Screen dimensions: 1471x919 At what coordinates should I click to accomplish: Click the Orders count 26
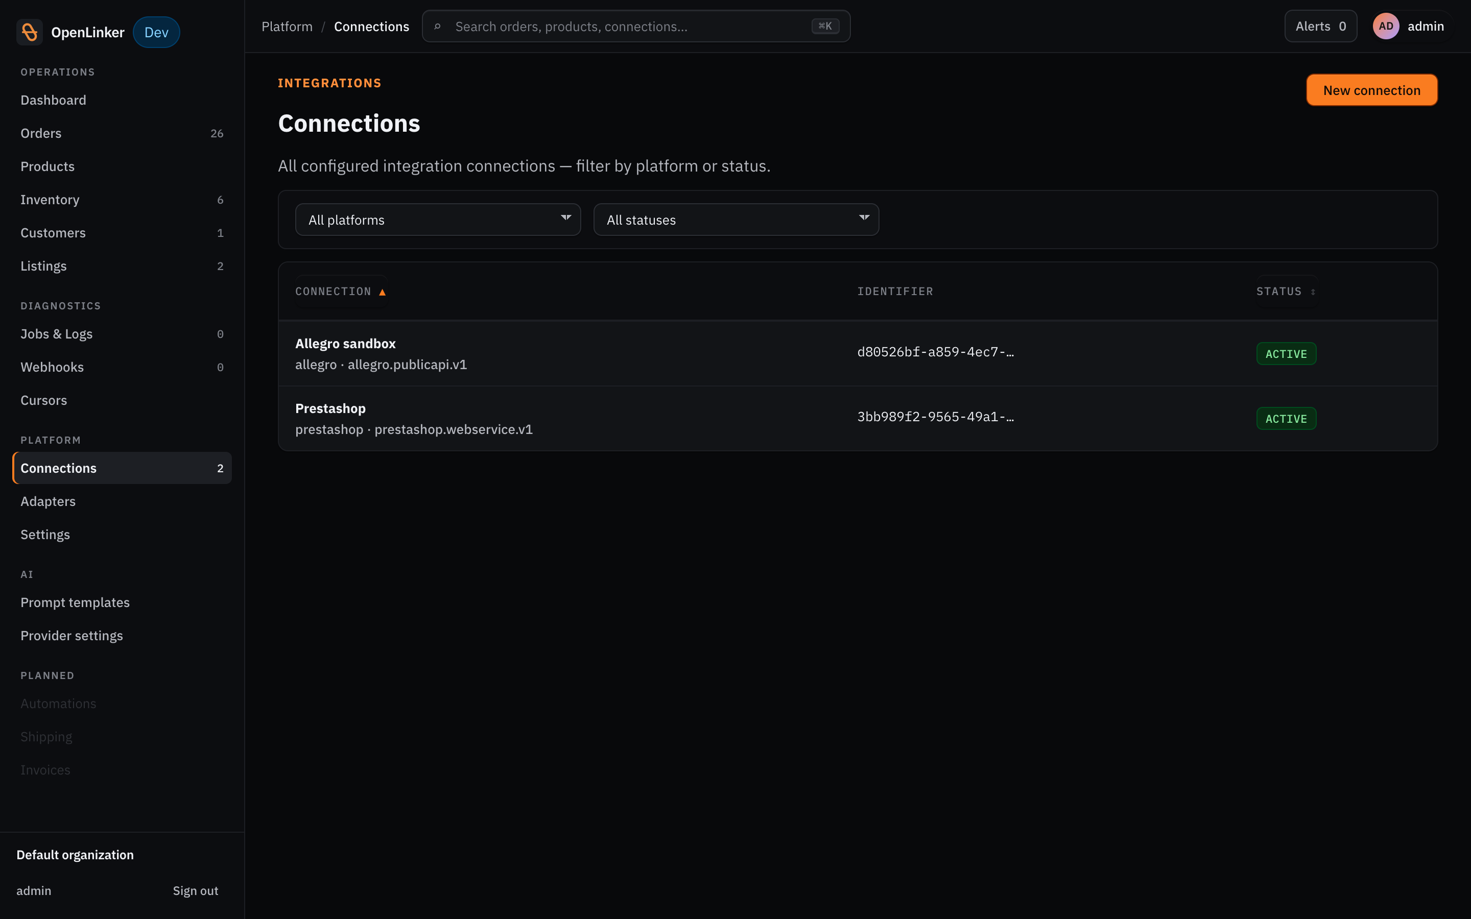[x=217, y=134]
